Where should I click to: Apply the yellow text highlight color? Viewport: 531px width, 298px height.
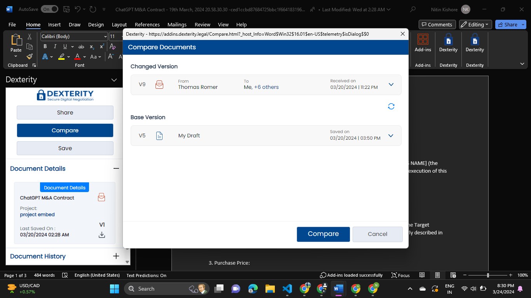61,57
